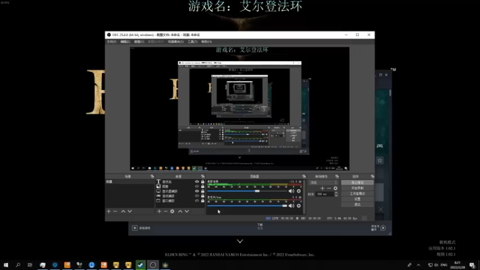Image resolution: width=480 pixels, height=270 pixels.
Task: Click the 开始录制 button
Action: [357, 188]
